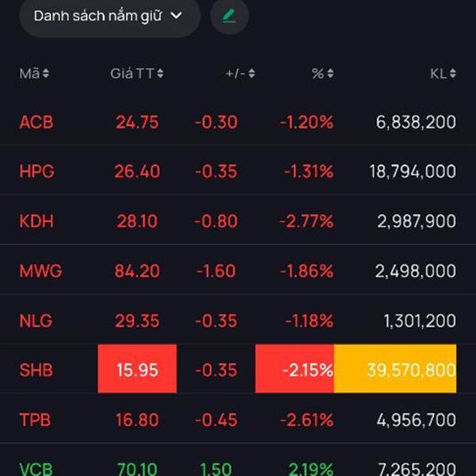Image resolution: width=476 pixels, height=476 pixels.
Task: Sort by the % column arrows
Action: (x=330, y=74)
